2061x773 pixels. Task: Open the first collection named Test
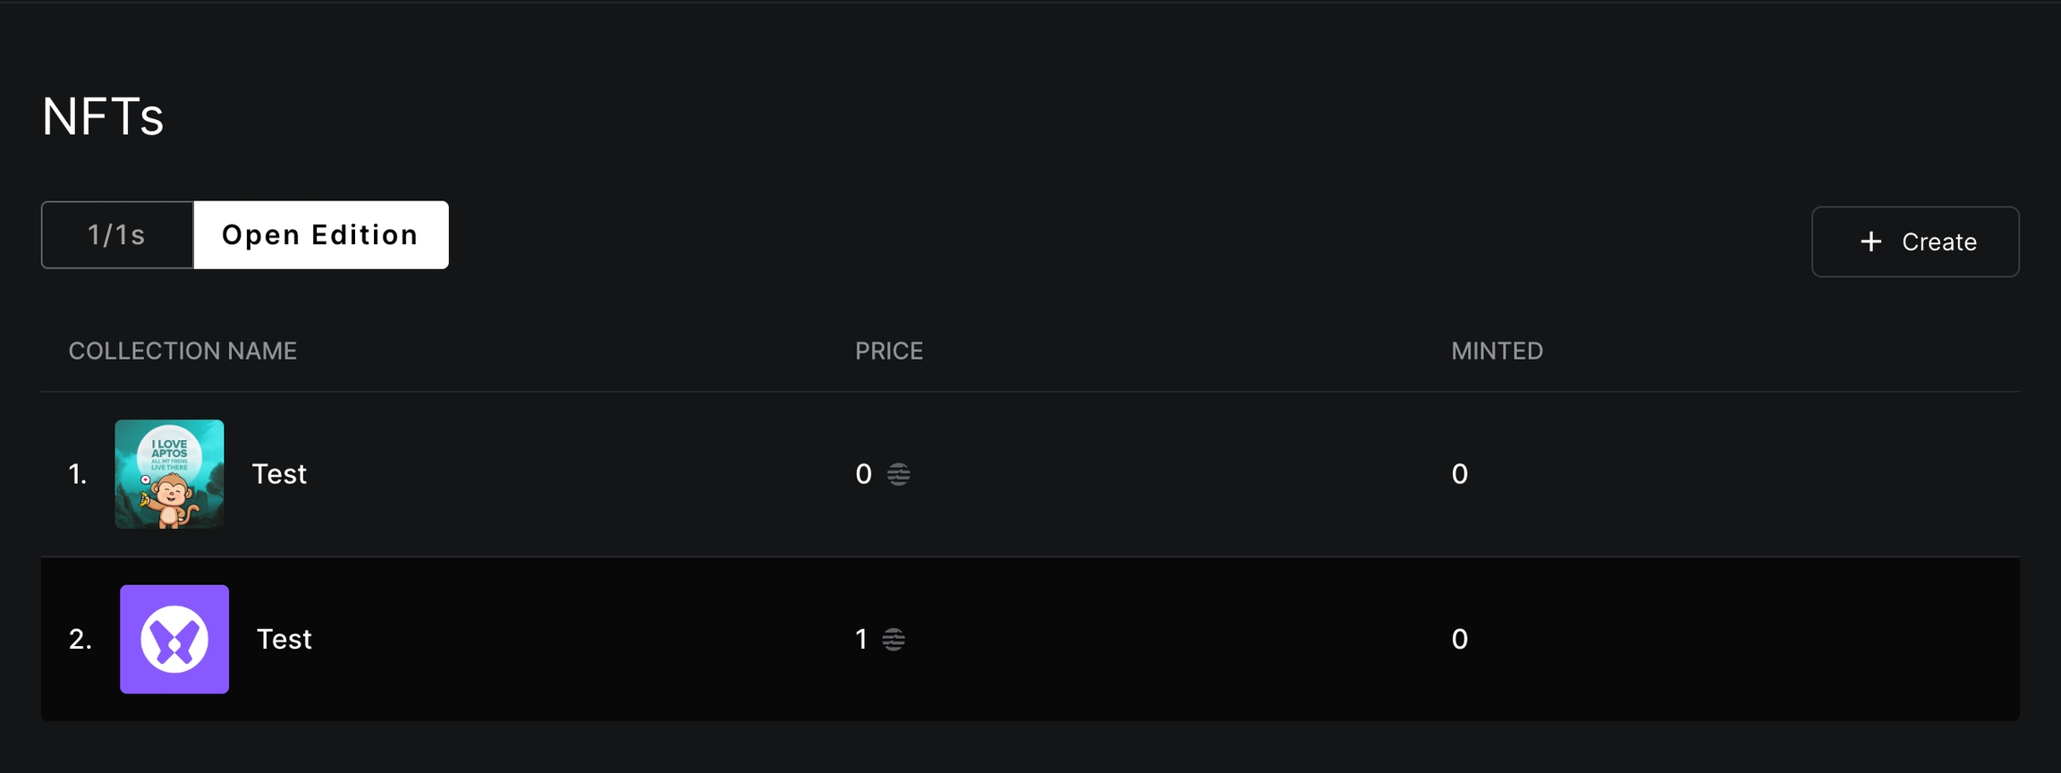click(x=279, y=474)
